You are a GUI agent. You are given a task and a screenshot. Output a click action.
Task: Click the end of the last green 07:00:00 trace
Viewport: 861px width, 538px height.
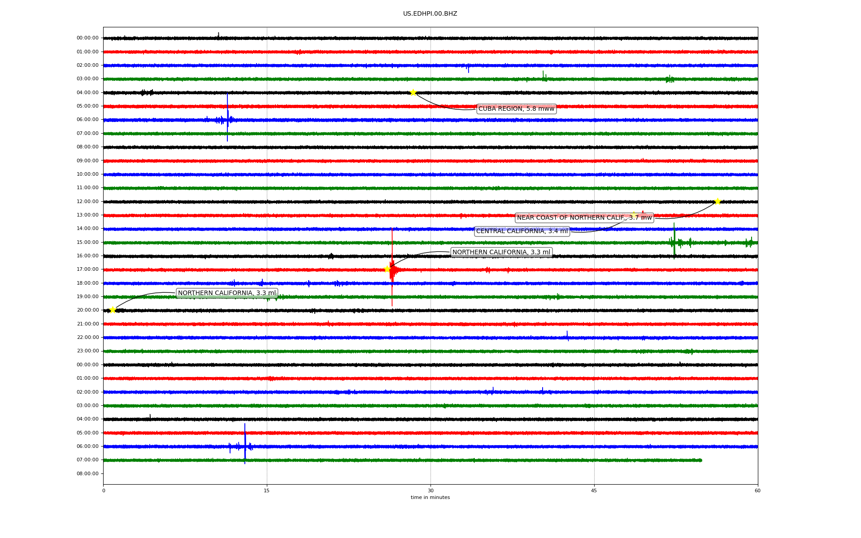(x=701, y=460)
